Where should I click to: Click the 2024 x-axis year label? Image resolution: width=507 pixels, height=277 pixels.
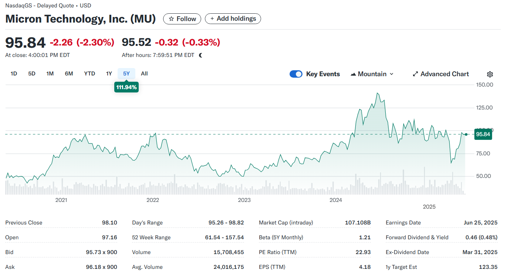[x=335, y=200]
